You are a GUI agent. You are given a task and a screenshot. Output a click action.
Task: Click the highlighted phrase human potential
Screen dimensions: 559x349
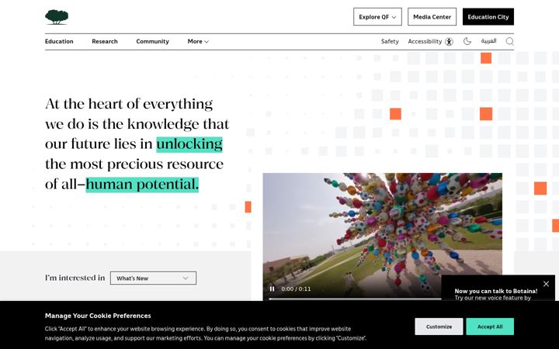[142, 185]
